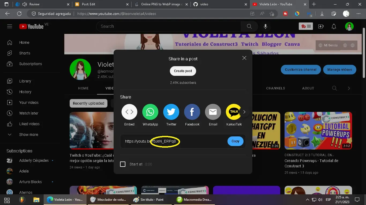Enable the Start at checkbox
The height and width of the screenshot is (205, 366).
123,164
